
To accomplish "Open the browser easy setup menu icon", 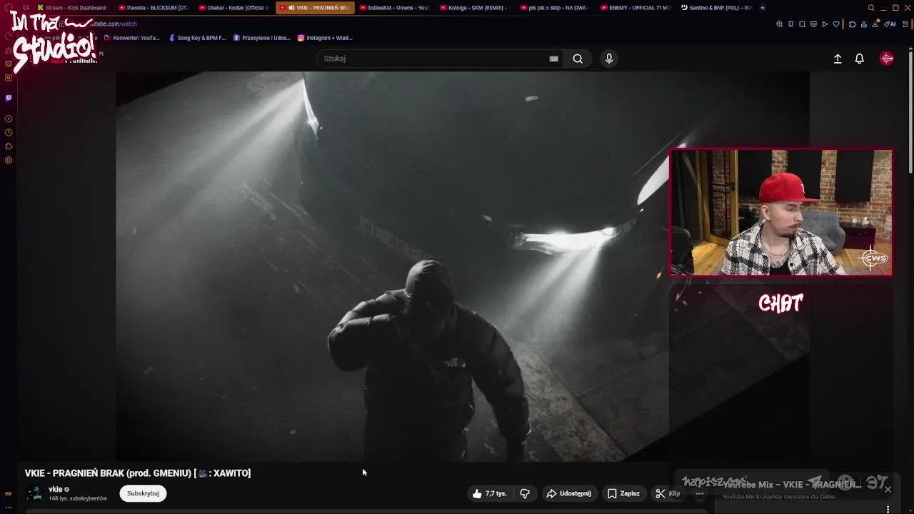I will [x=905, y=24].
